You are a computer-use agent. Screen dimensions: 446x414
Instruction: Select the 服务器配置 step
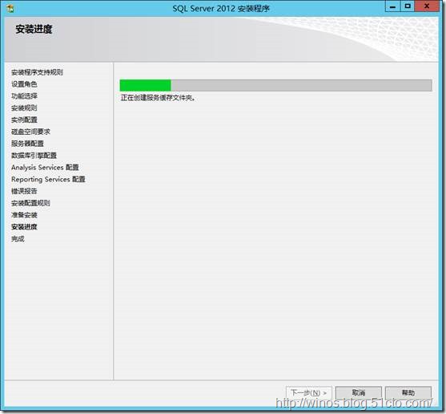click(27, 144)
